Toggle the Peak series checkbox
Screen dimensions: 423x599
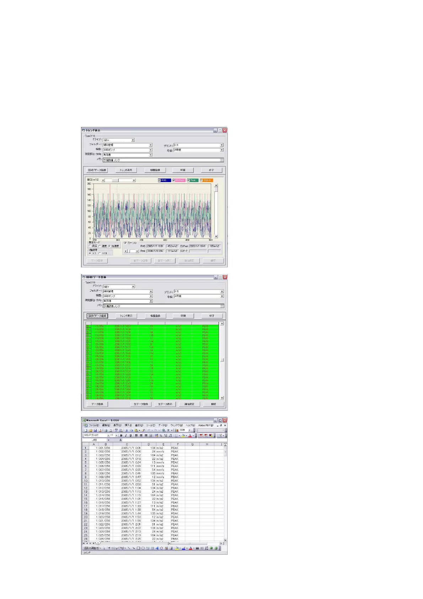pyautogui.click(x=188, y=180)
